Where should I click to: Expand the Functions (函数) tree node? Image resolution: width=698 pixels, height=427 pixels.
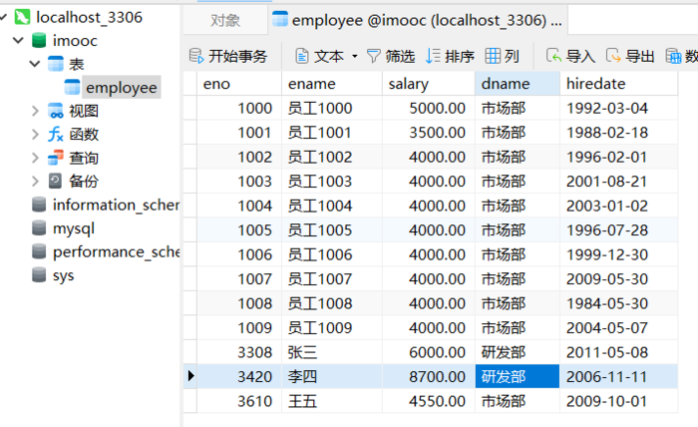[35, 135]
